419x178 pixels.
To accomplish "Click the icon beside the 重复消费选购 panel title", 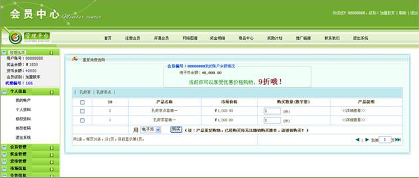I will click(75, 59).
